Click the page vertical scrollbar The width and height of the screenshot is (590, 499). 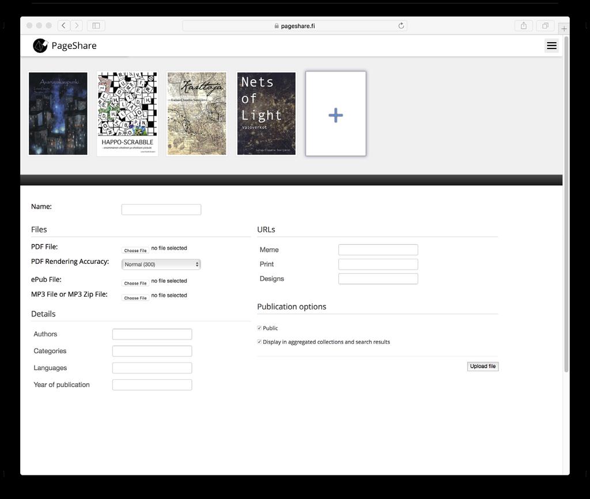(x=566, y=203)
